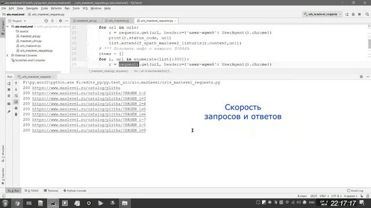The height and width of the screenshot is (208, 371).
Task: Close the urls_maxlevel_requests Run tab
Action: point(53,77)
